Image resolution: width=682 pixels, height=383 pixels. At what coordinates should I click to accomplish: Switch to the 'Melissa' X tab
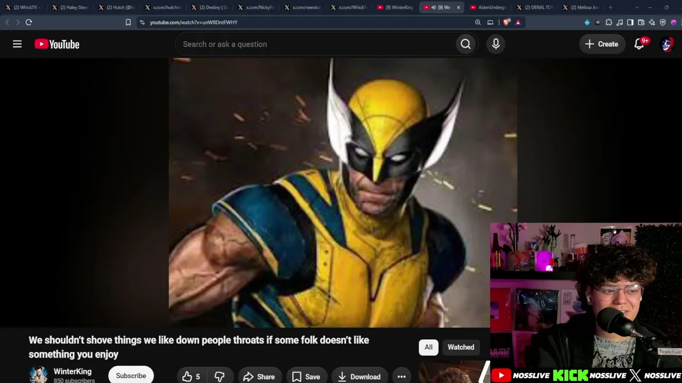pos(581,7)
